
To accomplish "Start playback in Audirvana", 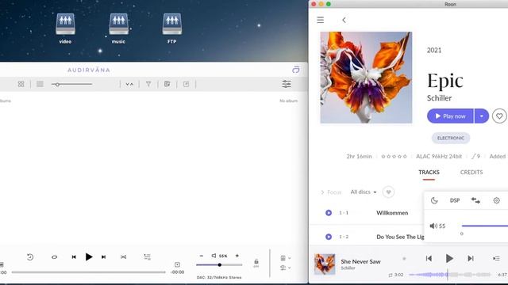I will click(x=89, y=256).
